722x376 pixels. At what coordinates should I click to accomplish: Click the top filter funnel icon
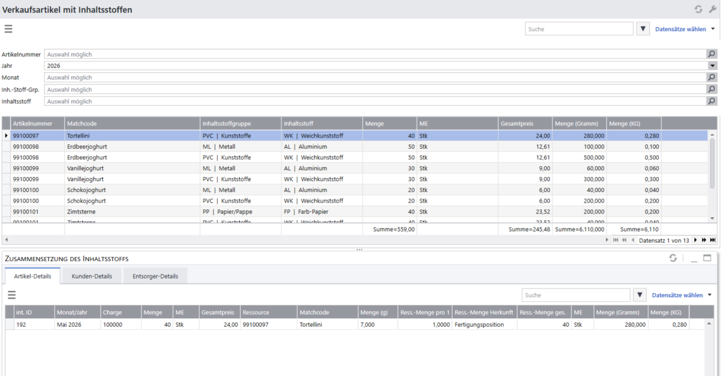[643, 29]
